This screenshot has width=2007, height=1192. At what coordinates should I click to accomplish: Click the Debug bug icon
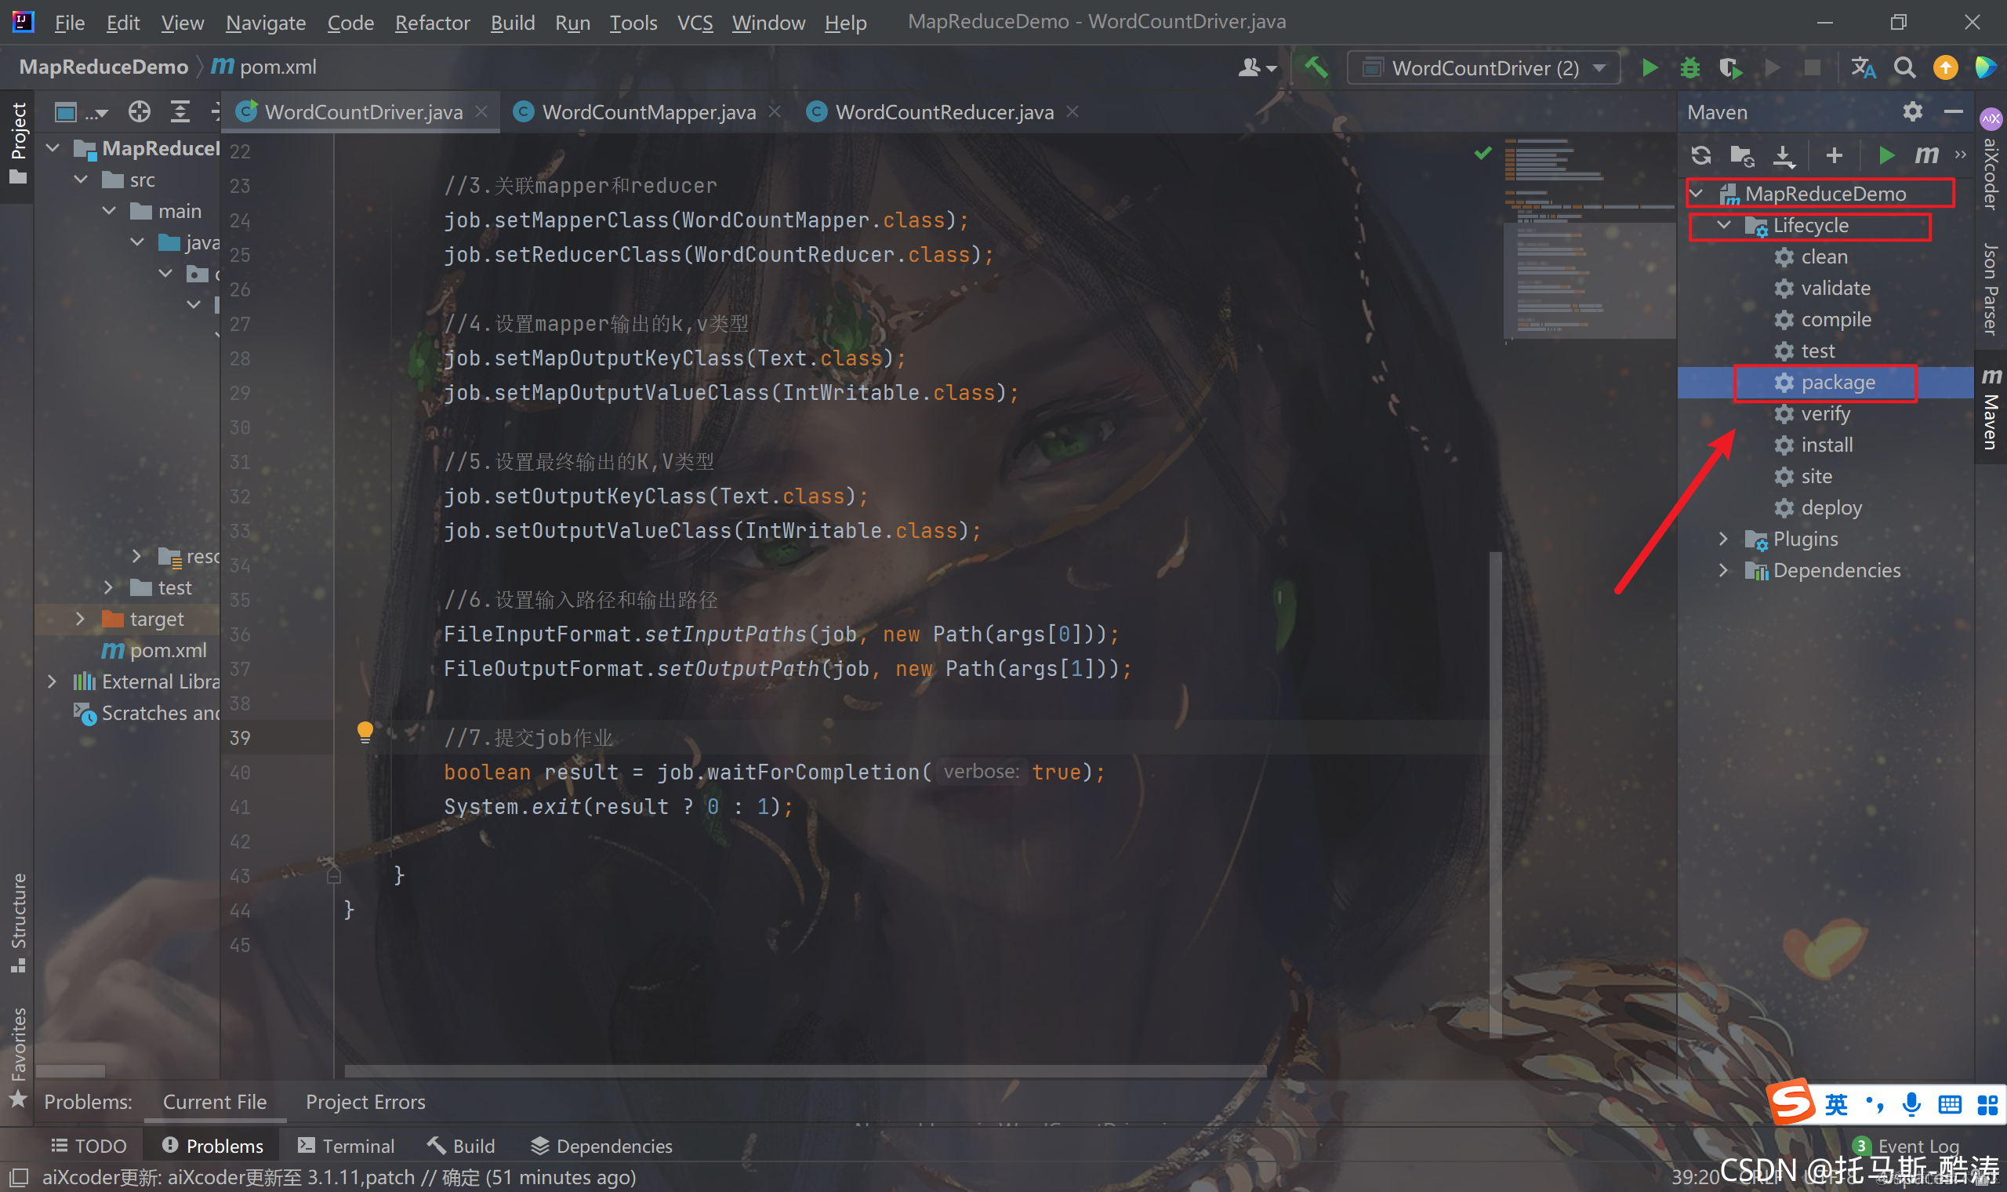click(x=1690, y=68)
